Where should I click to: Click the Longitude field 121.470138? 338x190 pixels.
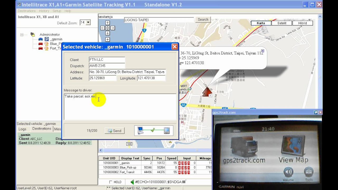151,78
